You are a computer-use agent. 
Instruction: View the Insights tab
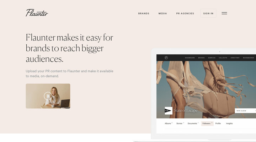(x=229, y=124)
